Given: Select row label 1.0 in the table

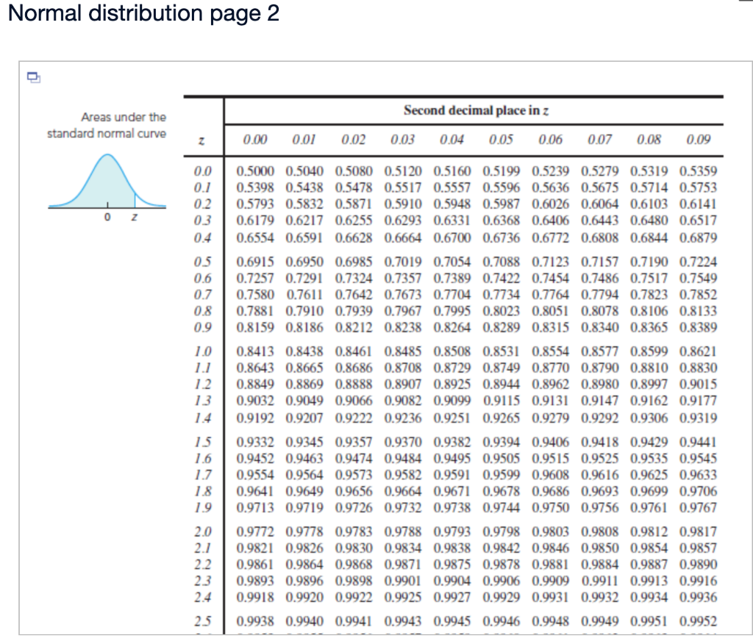Looking at the screenshot, I should click(204, 352).
